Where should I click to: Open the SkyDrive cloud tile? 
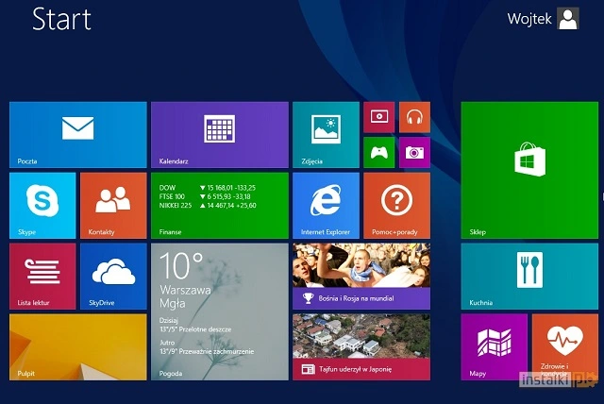(x=113, y=277)
